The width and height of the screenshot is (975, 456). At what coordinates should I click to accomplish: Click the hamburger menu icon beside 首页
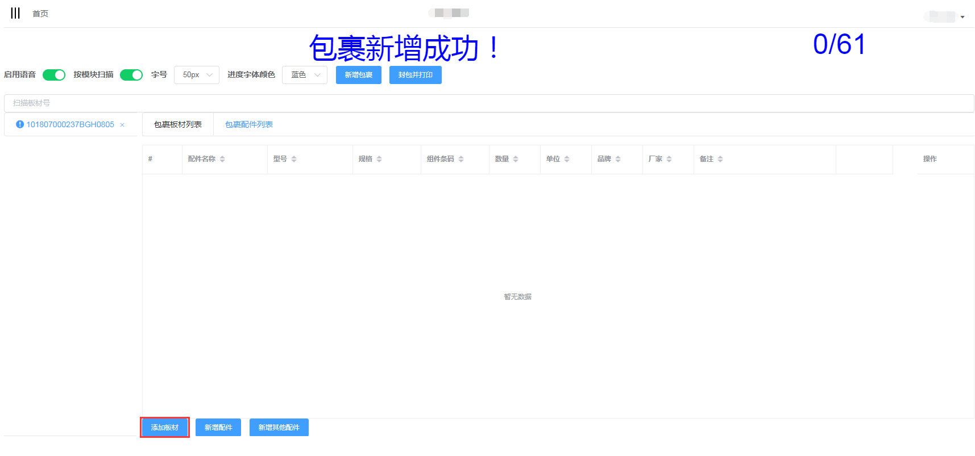pyautogui.click(x=15, y=13)
